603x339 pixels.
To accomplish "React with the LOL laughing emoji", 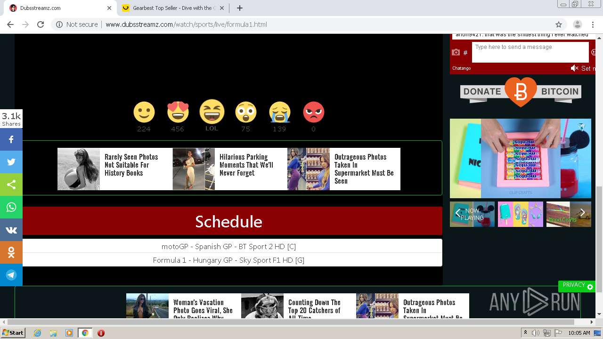I will point(212,112).
